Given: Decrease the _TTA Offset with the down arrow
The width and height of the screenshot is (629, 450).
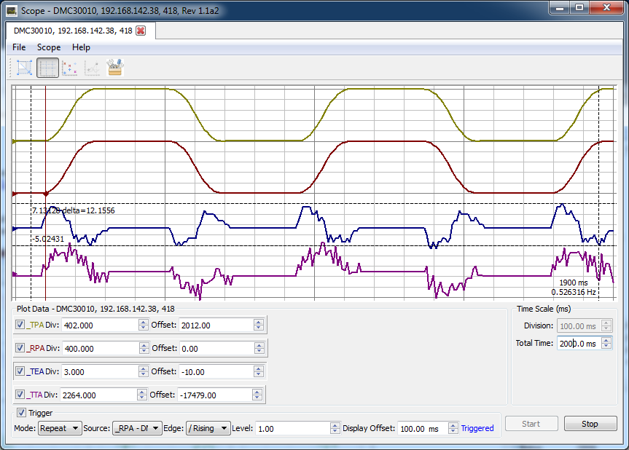Looking at the screenshot, I should coord(257,398).
